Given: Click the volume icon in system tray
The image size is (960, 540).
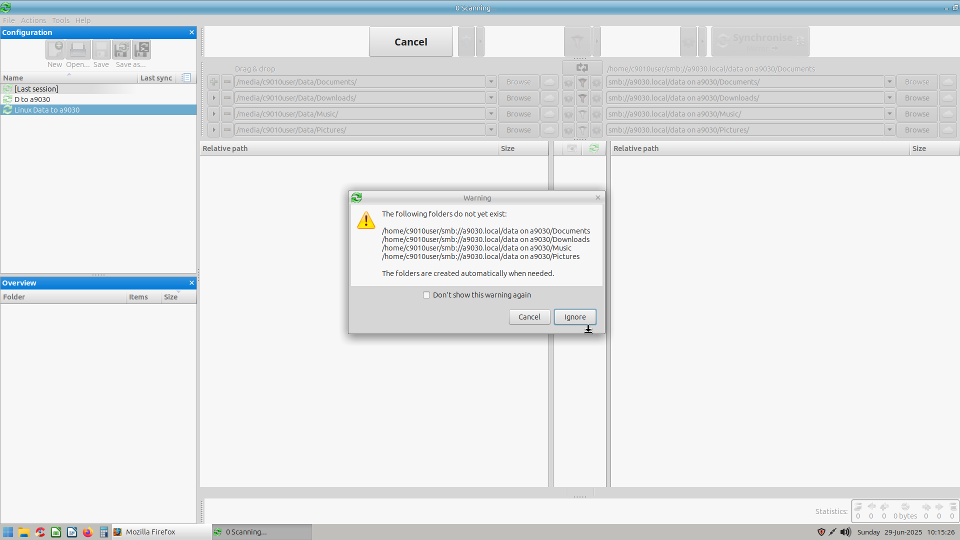Looking at the screenshot, I should coord(845,532).
